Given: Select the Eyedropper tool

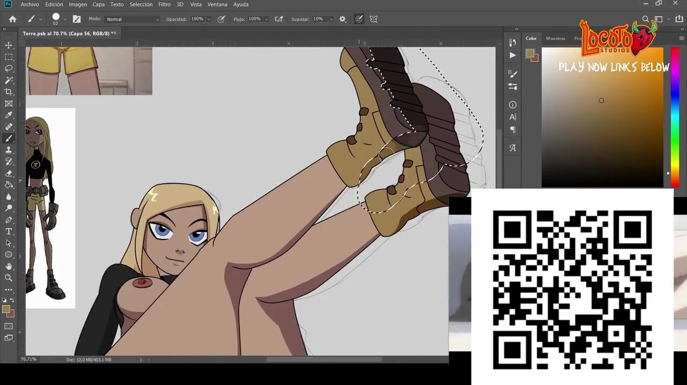Looking at the screenshot, I should point(9,115).
